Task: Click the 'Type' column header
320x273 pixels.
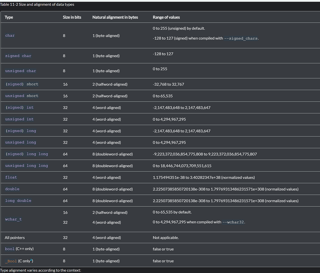Action: pos(9,17)
